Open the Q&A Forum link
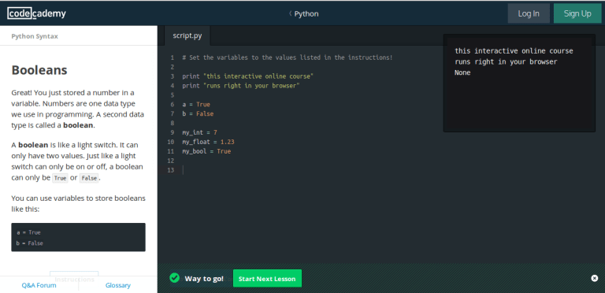 39,285
